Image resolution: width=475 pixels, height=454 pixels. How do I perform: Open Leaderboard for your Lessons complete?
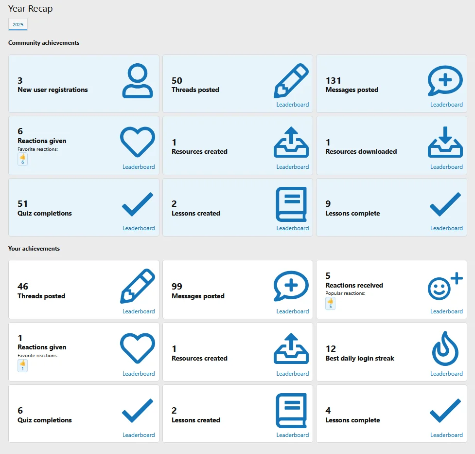pos(446,435)
